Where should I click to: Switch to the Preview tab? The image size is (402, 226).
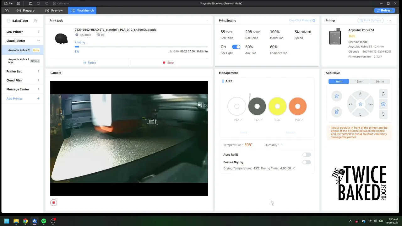tap(54, 10)
